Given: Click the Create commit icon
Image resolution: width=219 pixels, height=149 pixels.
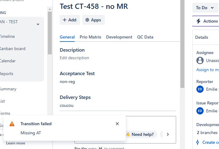Looking at the screenshot, I should (x=198, y=142).
